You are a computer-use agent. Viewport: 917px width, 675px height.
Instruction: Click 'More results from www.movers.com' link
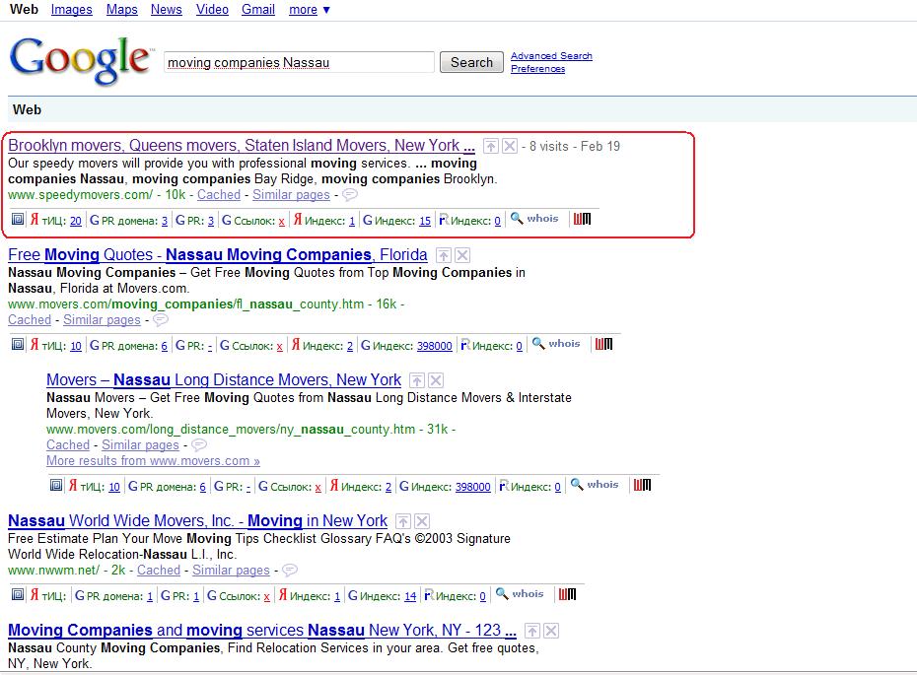click(x=153, y=460)
